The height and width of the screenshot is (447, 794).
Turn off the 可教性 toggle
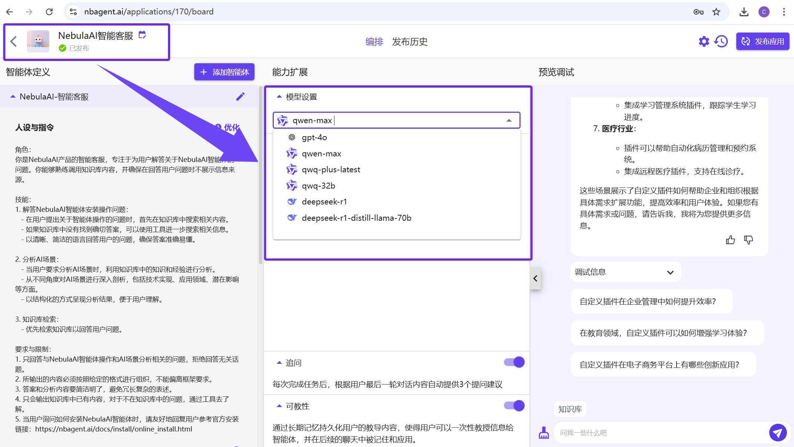coord(514,406)
